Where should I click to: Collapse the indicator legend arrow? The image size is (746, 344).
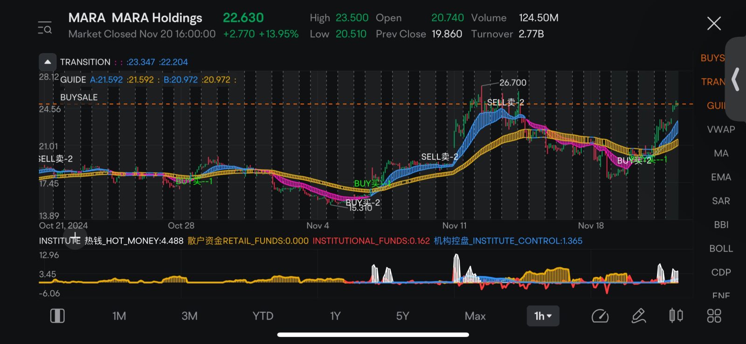[x=48, y=62]
